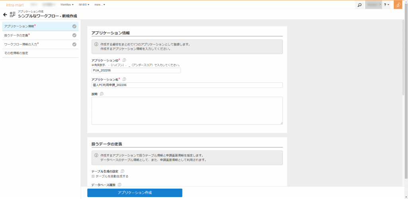Go back with the left arrow icon
This screenshot has width=408, height=199.
tap(5, 15)
